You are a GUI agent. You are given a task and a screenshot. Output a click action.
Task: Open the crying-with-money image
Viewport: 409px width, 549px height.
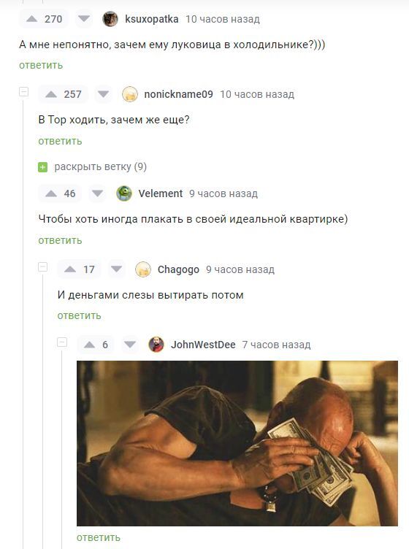[x=237, y=443]
